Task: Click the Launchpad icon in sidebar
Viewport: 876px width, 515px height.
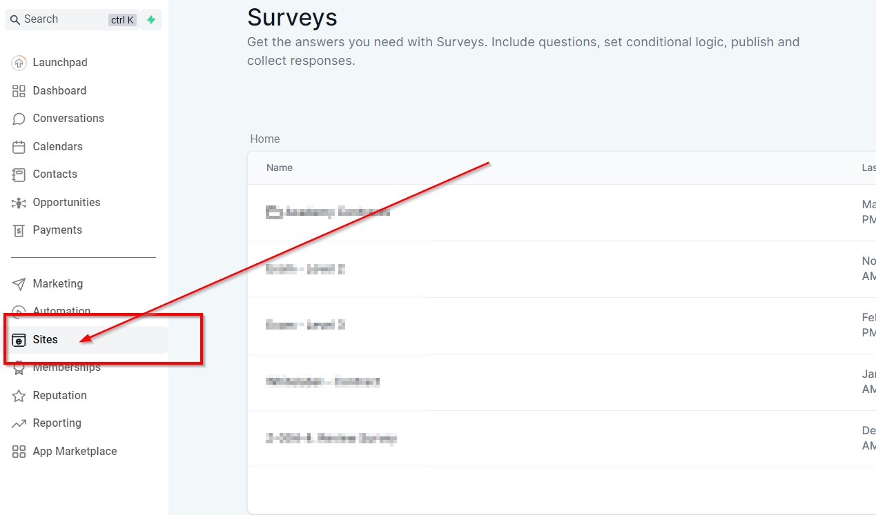Action: coord(19,63)
